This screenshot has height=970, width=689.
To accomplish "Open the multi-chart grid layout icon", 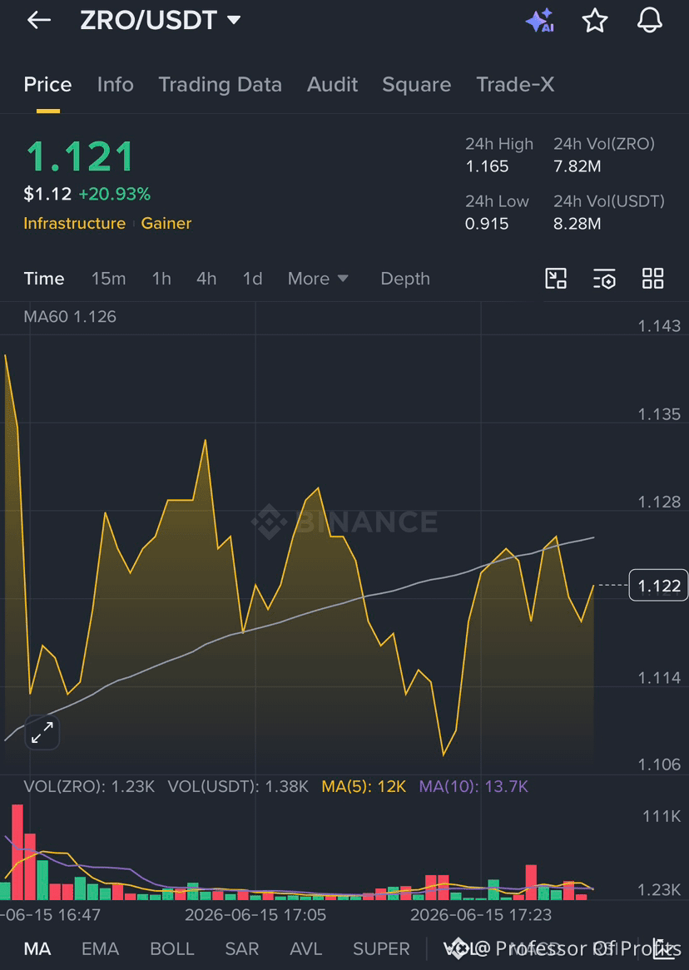I will click(652, 279).
